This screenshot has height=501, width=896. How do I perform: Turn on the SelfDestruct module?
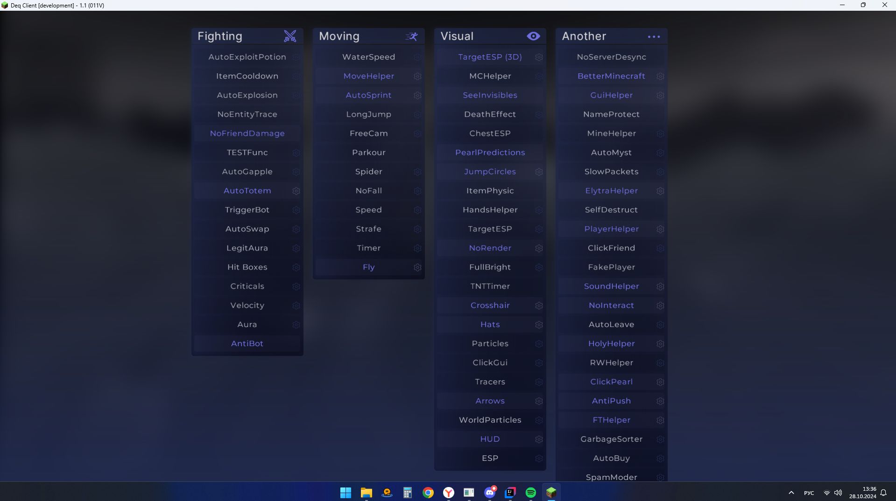[x=611, y=210]
